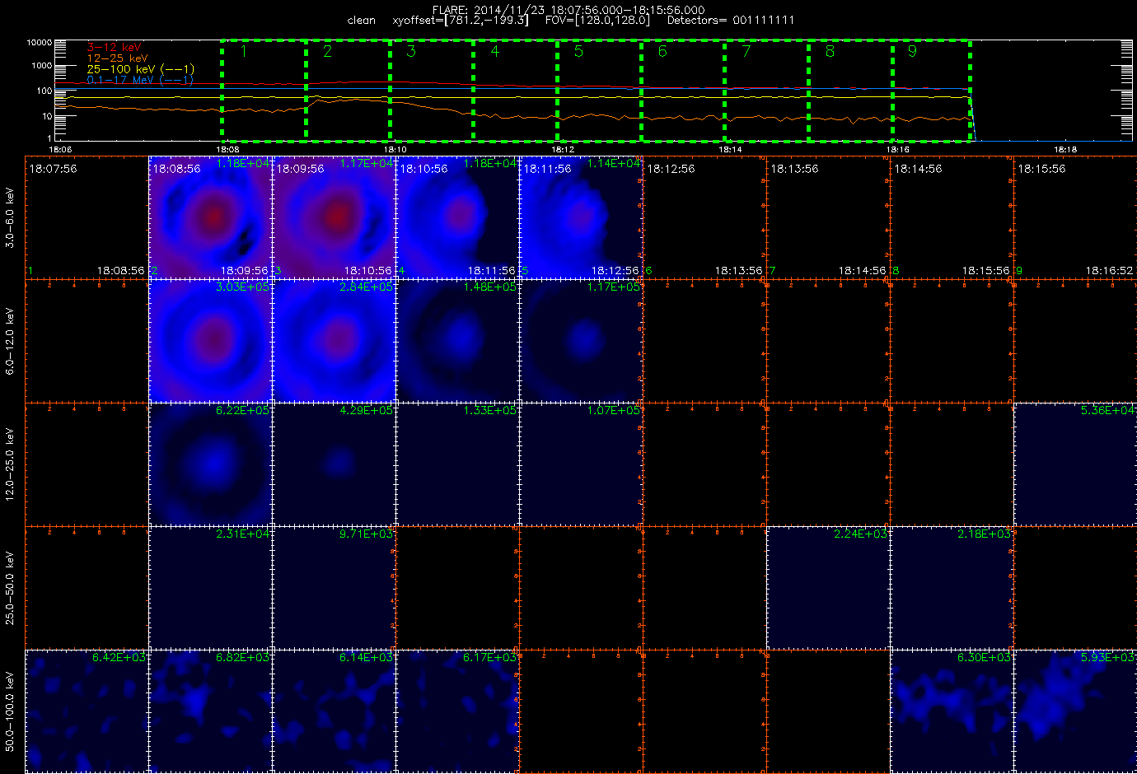Open 6.0-12.0 keV image peaking at 2.84E+05

335,340
